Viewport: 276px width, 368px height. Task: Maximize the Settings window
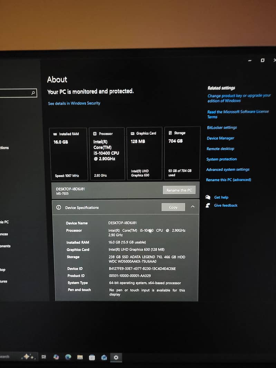263,60
